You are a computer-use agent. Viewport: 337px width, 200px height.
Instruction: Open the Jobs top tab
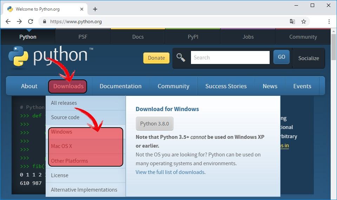248,37
